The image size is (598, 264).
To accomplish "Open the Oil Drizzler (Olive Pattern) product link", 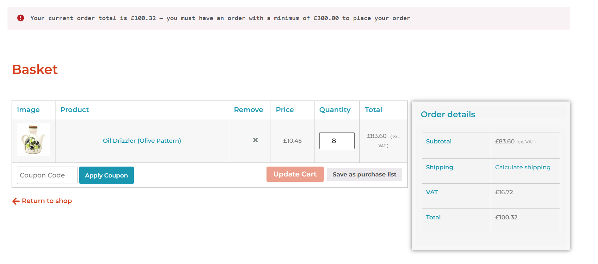I will click(142, 141).
